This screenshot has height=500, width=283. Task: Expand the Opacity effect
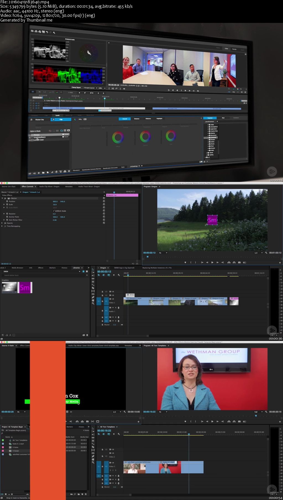(2, 223)
